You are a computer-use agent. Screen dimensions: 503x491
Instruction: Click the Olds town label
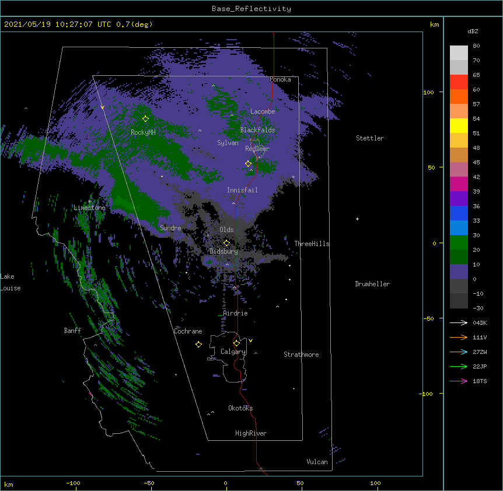[x=226, y=230]
